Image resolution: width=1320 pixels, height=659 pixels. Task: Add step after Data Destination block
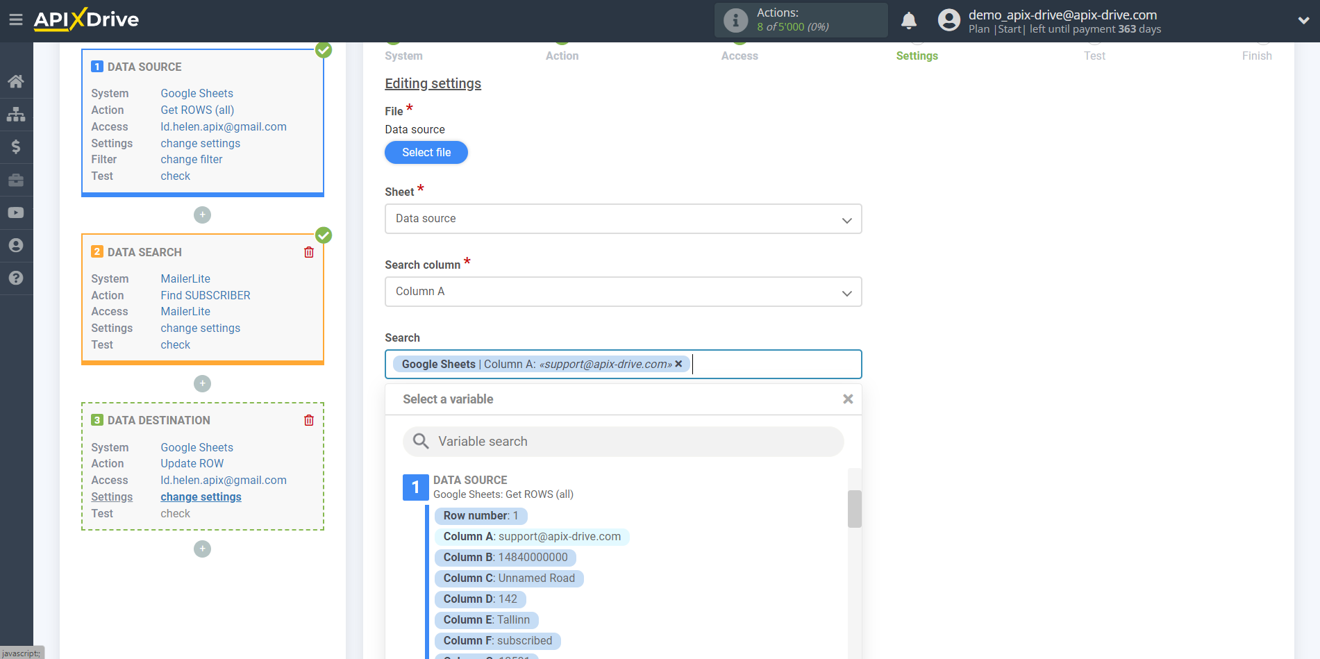pos(202,549)
